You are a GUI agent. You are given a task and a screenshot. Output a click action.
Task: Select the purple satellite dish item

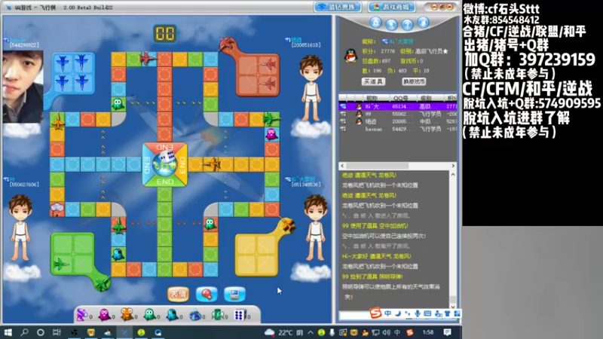point(81,315)
